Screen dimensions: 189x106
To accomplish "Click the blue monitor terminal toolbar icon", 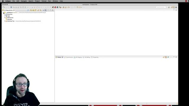I will [11, 7].
